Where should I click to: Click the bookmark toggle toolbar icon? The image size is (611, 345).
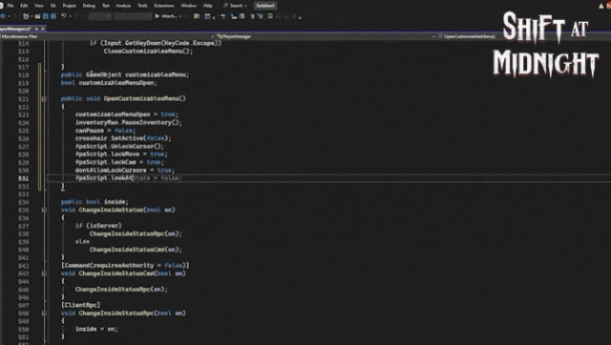pos(270,16)
